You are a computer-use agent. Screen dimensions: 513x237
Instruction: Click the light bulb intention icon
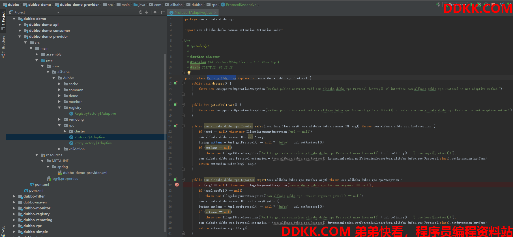point(189,73)
